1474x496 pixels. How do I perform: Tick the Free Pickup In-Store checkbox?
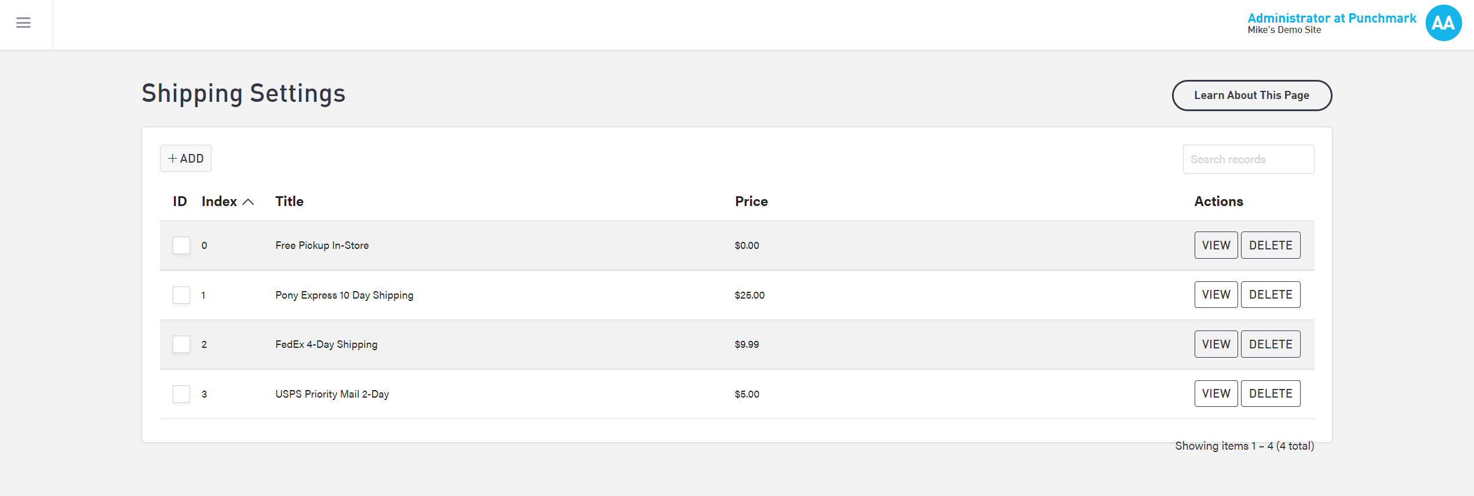[181, 245]
